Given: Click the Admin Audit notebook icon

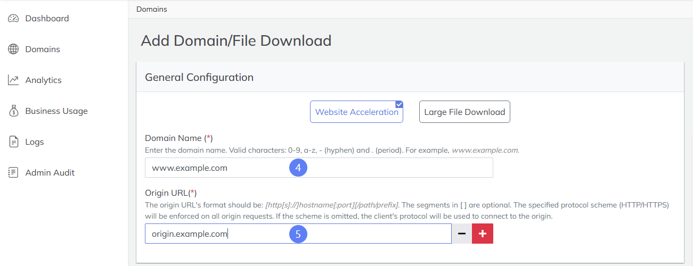Looking at the screenshot, I should [x=13, y=173].
